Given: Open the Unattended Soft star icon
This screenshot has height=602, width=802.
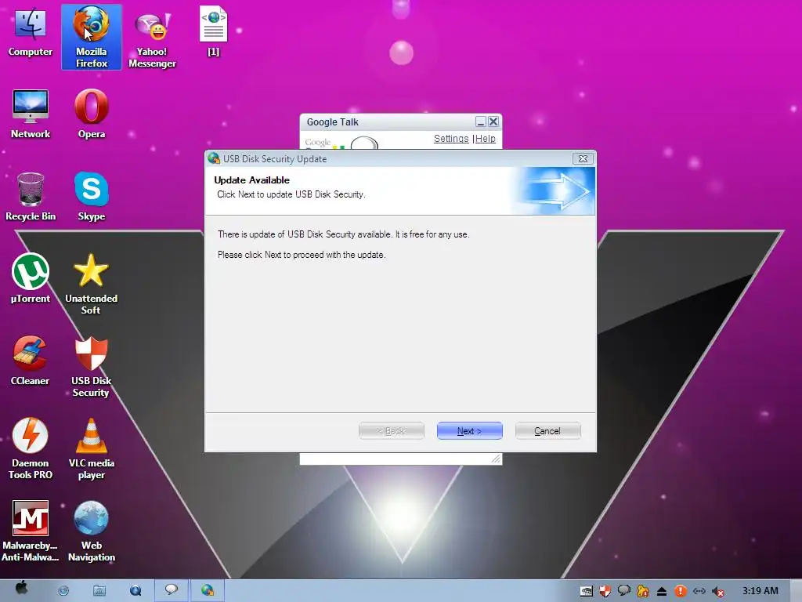Looking at the screenshot, I should coord(91,284).
